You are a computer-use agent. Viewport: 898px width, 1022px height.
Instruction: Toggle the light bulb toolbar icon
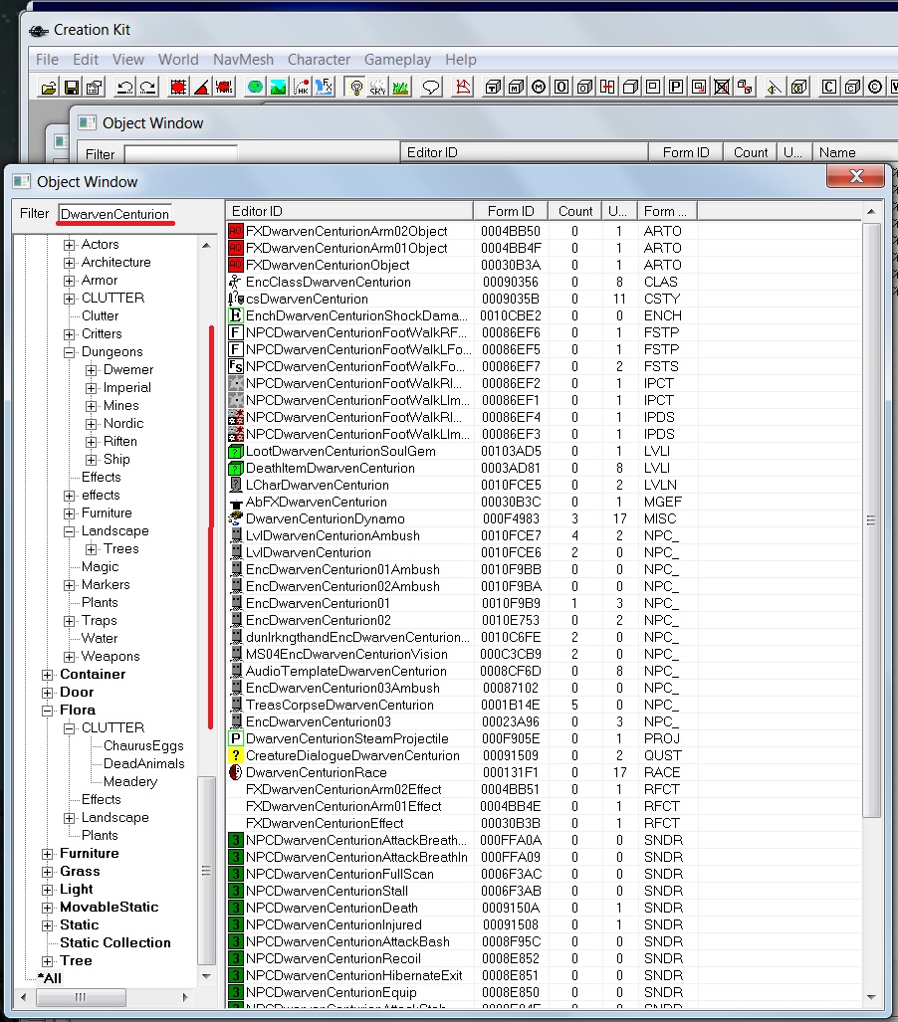pos(356,87)
